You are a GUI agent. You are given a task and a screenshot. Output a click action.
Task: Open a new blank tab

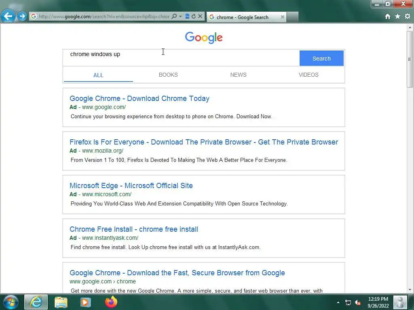pos(293,17)
